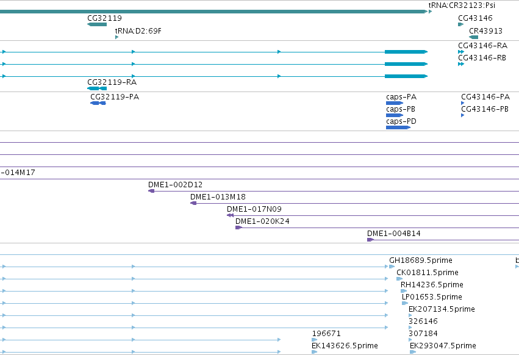This screenshot has width=519, height=355.
Task: Click the CG32119 gene label
Action: (105, 18)
